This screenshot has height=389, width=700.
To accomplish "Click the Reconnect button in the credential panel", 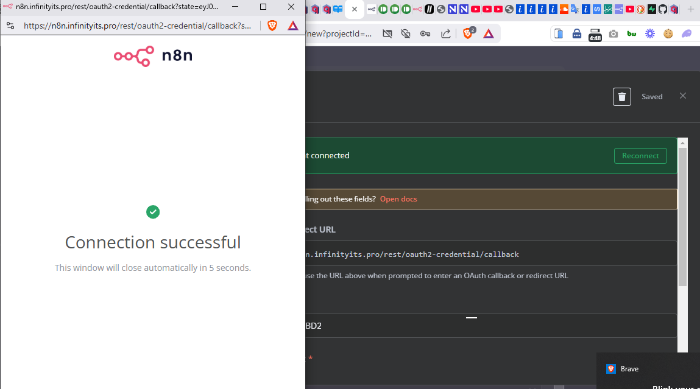I will tap(640, 156).
